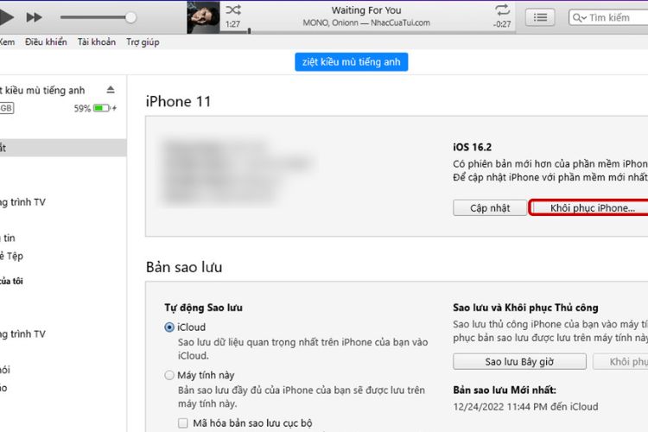This screenshot has width=648, height=432.
Task: Open the Điều khiển menu
Action: (46, 41)
